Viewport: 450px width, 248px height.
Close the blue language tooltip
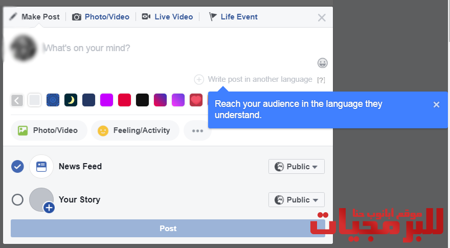point(436,104)
